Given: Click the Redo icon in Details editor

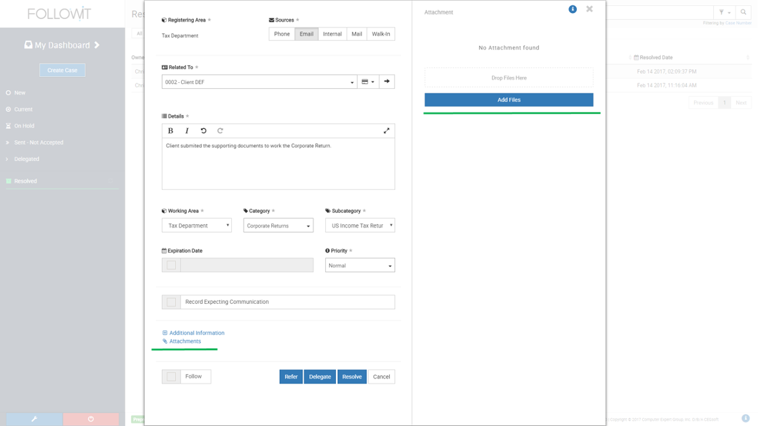Looking at the screenshot, I should pos(220,131).
